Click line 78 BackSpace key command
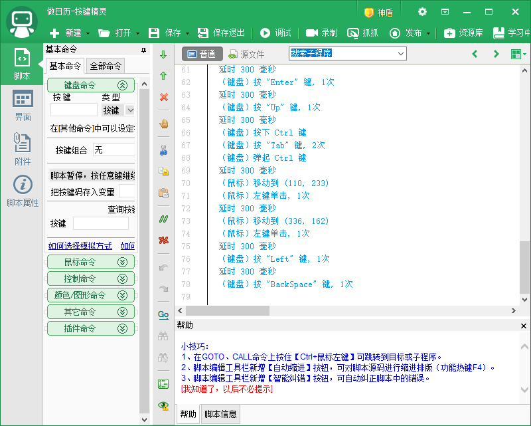 pyautogui.click(x=287, y=284)
